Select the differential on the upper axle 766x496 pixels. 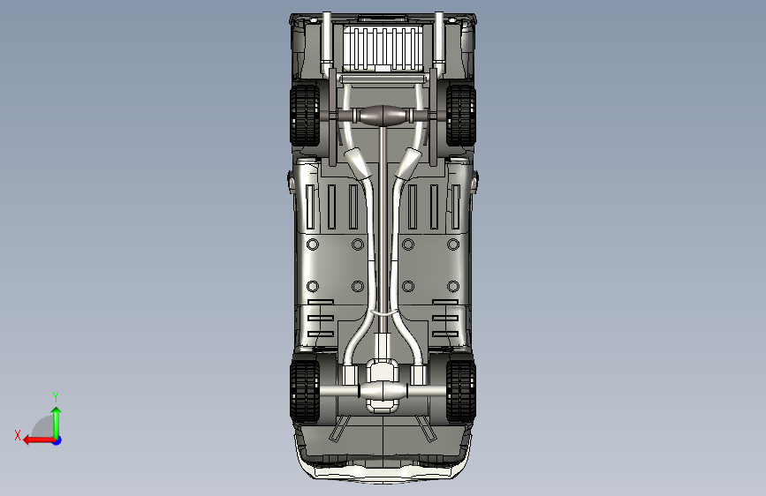[383, 116]
